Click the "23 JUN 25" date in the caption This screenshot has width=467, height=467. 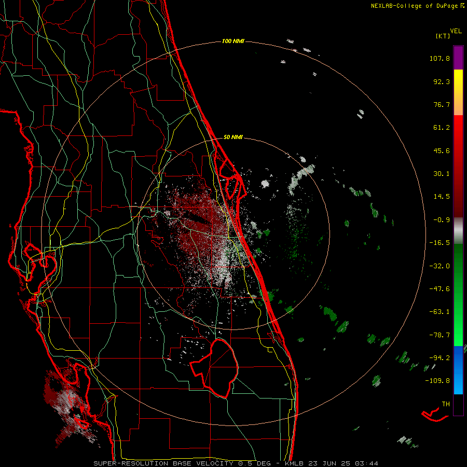[328, 463]
